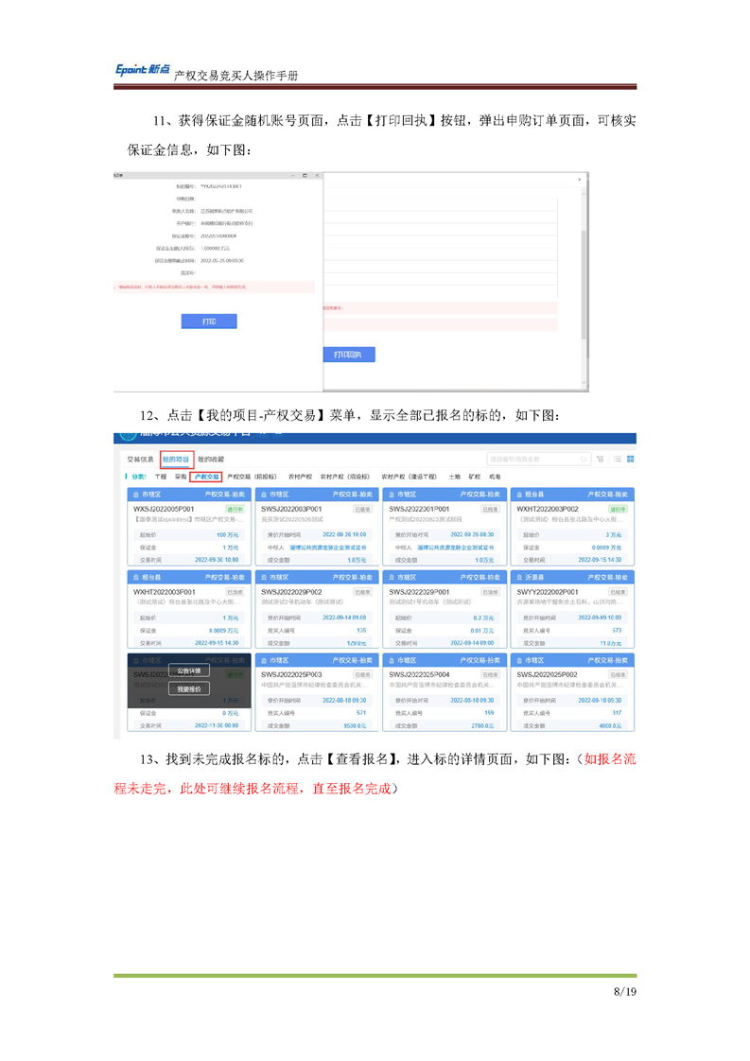750x1061 pixels.
Task: Close the small order dialog window
Action: point(315,176)
